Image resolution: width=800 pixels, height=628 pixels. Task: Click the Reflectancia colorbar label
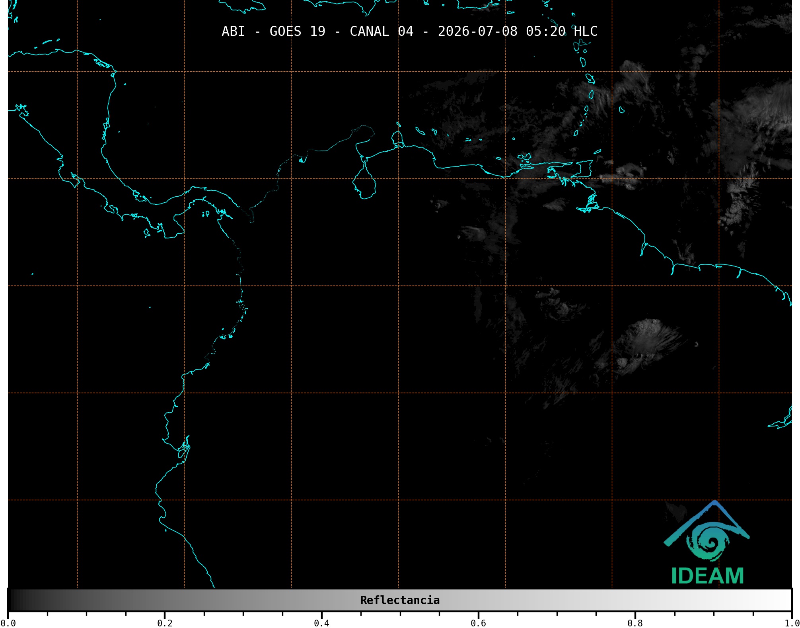coord(400,600)
